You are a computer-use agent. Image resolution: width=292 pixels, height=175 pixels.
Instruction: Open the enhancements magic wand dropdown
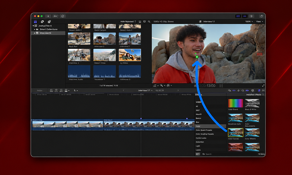click(163, 85)
